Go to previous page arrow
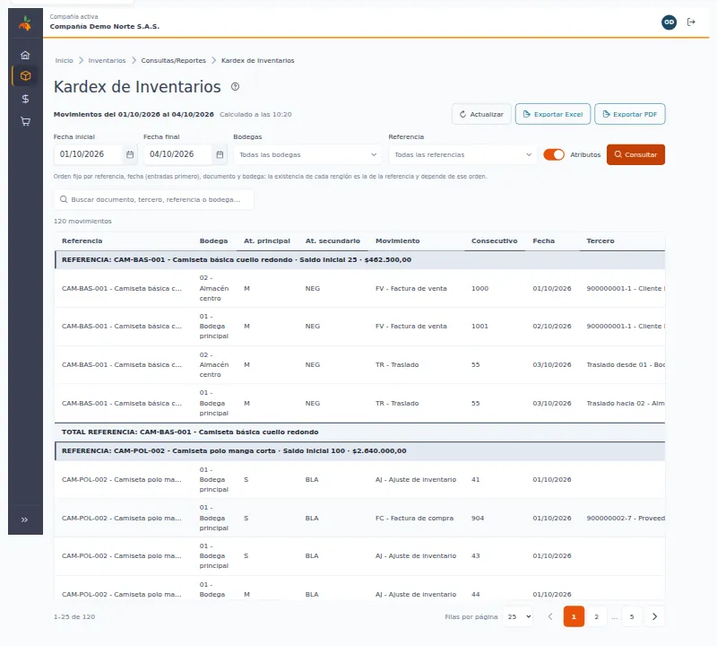Screen dimensions: 717x646 (550, 616)
